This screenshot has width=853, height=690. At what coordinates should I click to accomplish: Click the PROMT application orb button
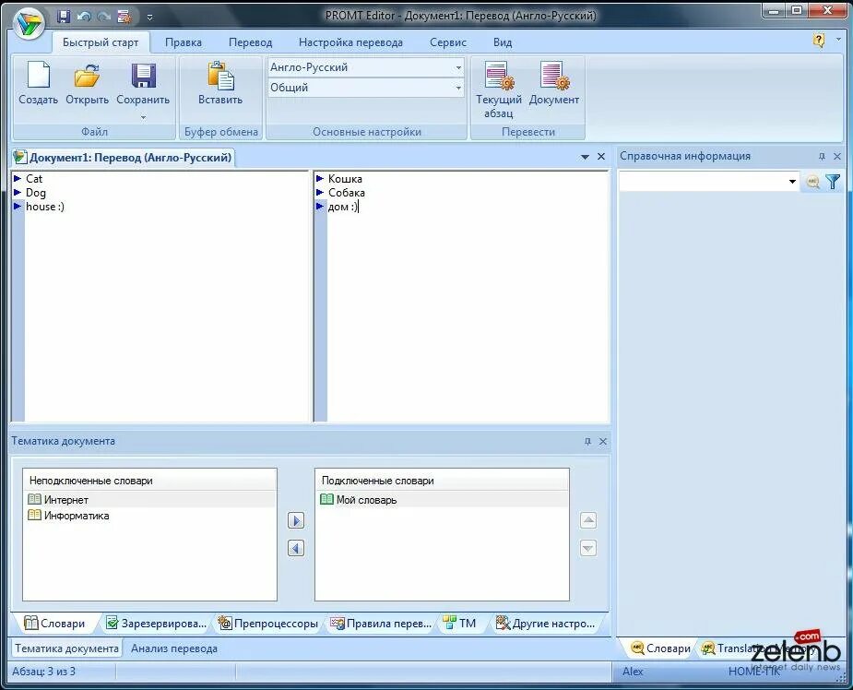(x=29, y=23)
